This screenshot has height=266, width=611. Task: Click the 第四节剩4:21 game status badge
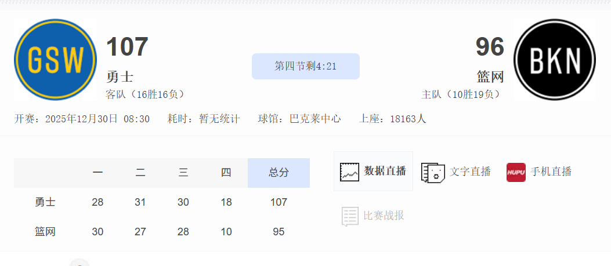305,66
